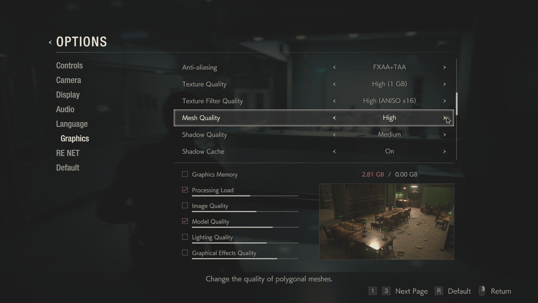Select the Controls menu item
Image resolution: width=538 pixels, height=303 pixels.
click(x=69, y=65)
